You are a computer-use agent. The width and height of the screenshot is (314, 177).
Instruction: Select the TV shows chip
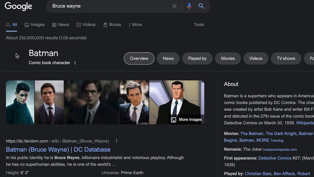point(286,58)
